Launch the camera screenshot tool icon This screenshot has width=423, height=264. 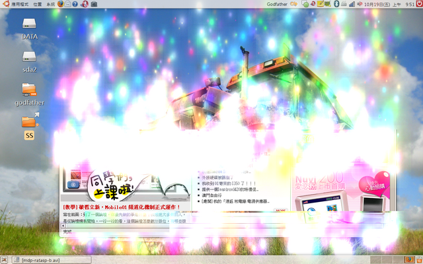(94, 4)
